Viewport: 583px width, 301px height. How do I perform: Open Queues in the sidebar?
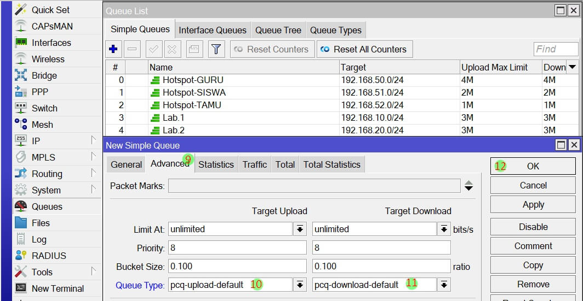47,206
